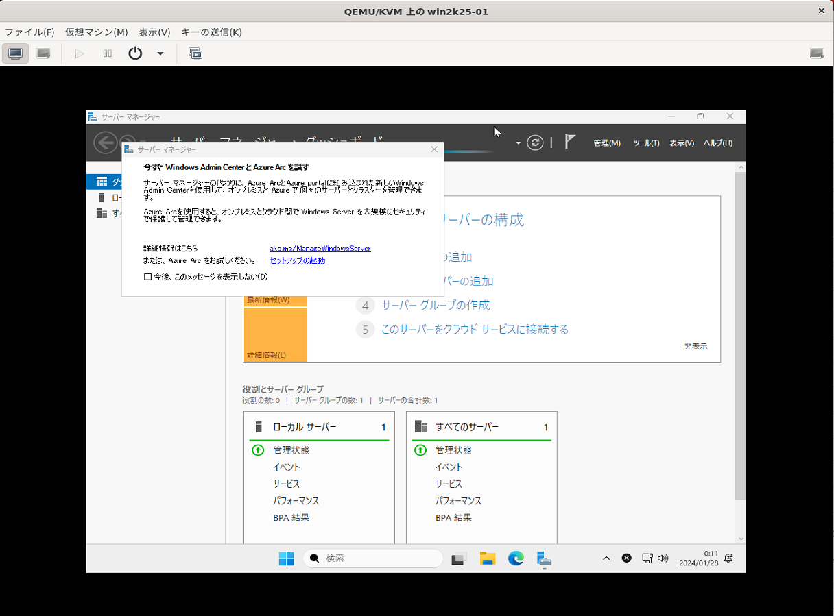Image resolution: width=834 pixels, height=616 pixels.
Task: Open the 仮想マシン(M) menu in virt-manager
Action: 95,32
